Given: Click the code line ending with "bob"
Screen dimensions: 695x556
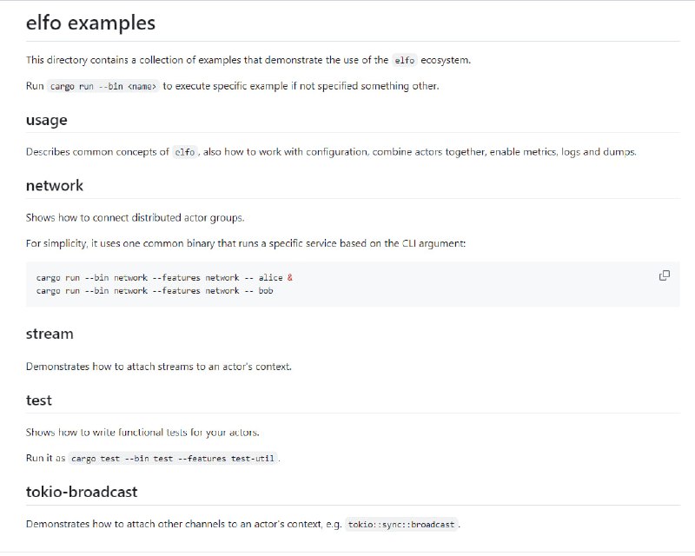Looking at the screenshot, I should pos(155,290).
